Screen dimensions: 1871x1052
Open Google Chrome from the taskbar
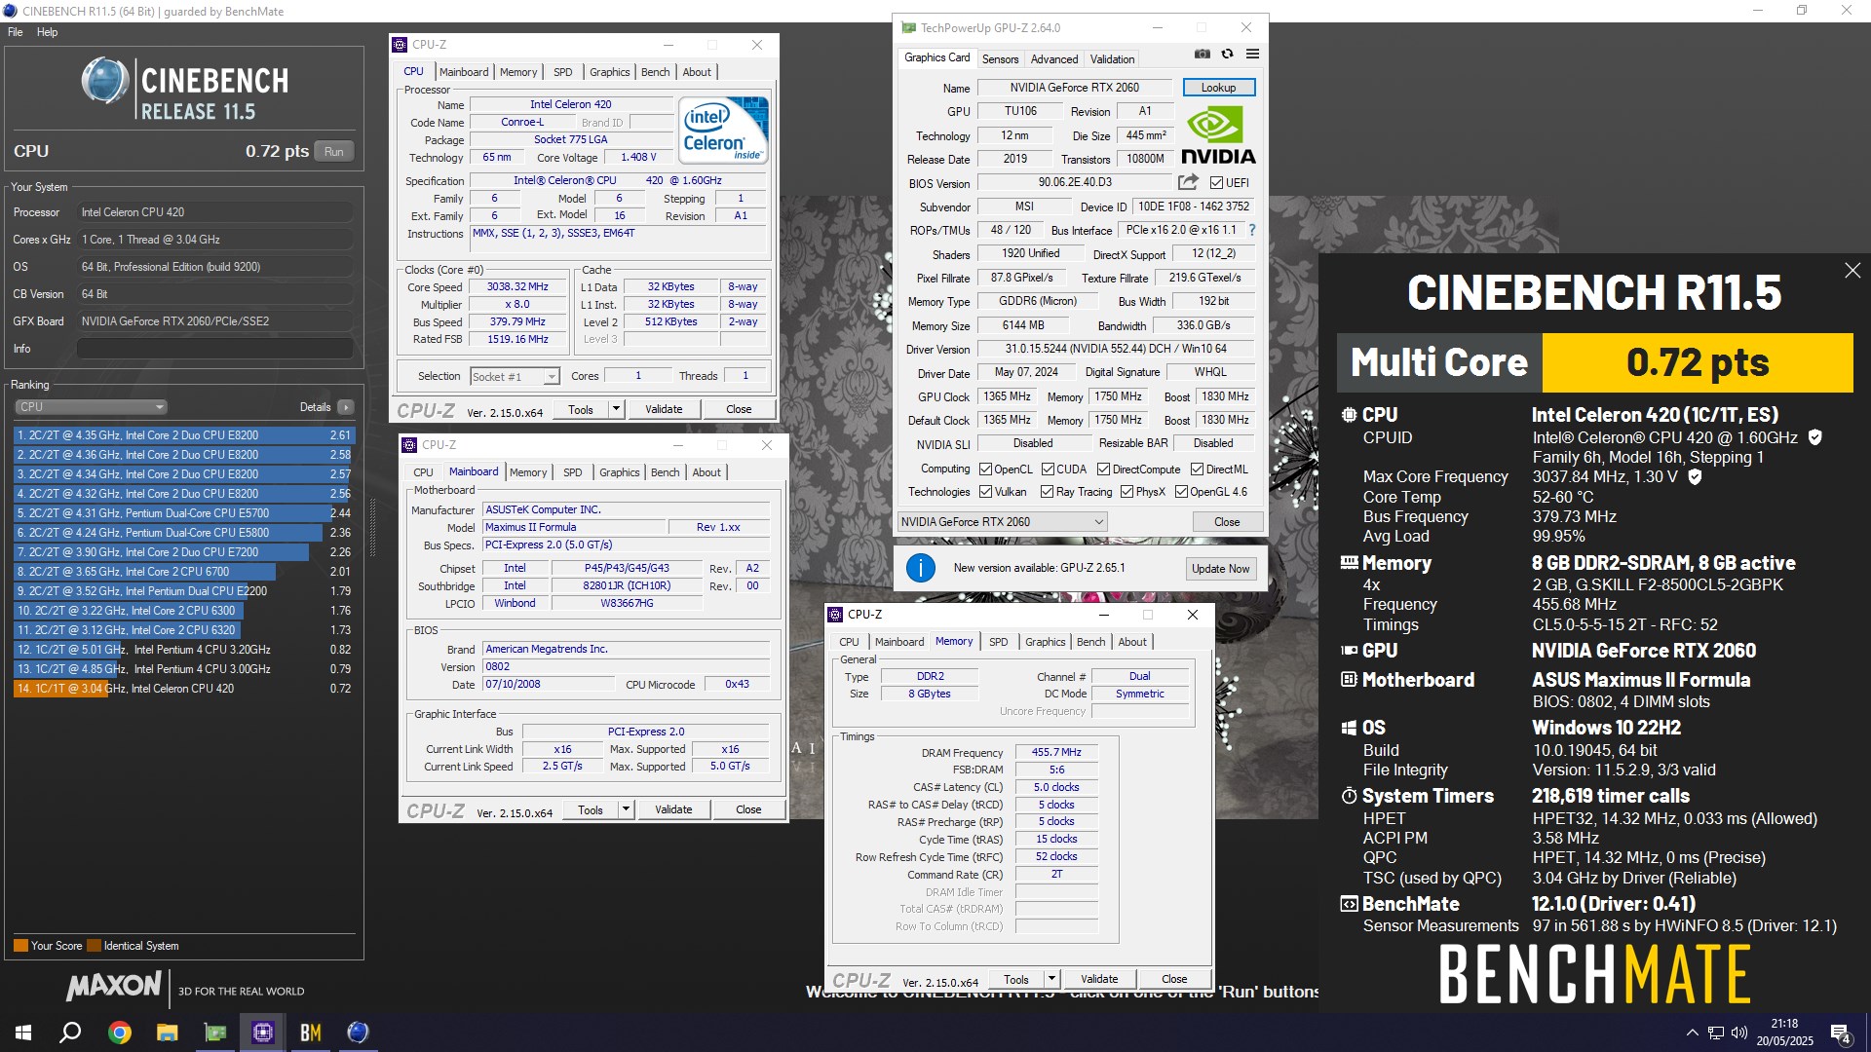click(x=119, y=1033)
